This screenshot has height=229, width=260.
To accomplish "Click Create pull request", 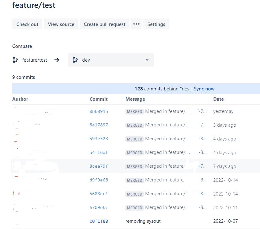I will pos(104,24).
